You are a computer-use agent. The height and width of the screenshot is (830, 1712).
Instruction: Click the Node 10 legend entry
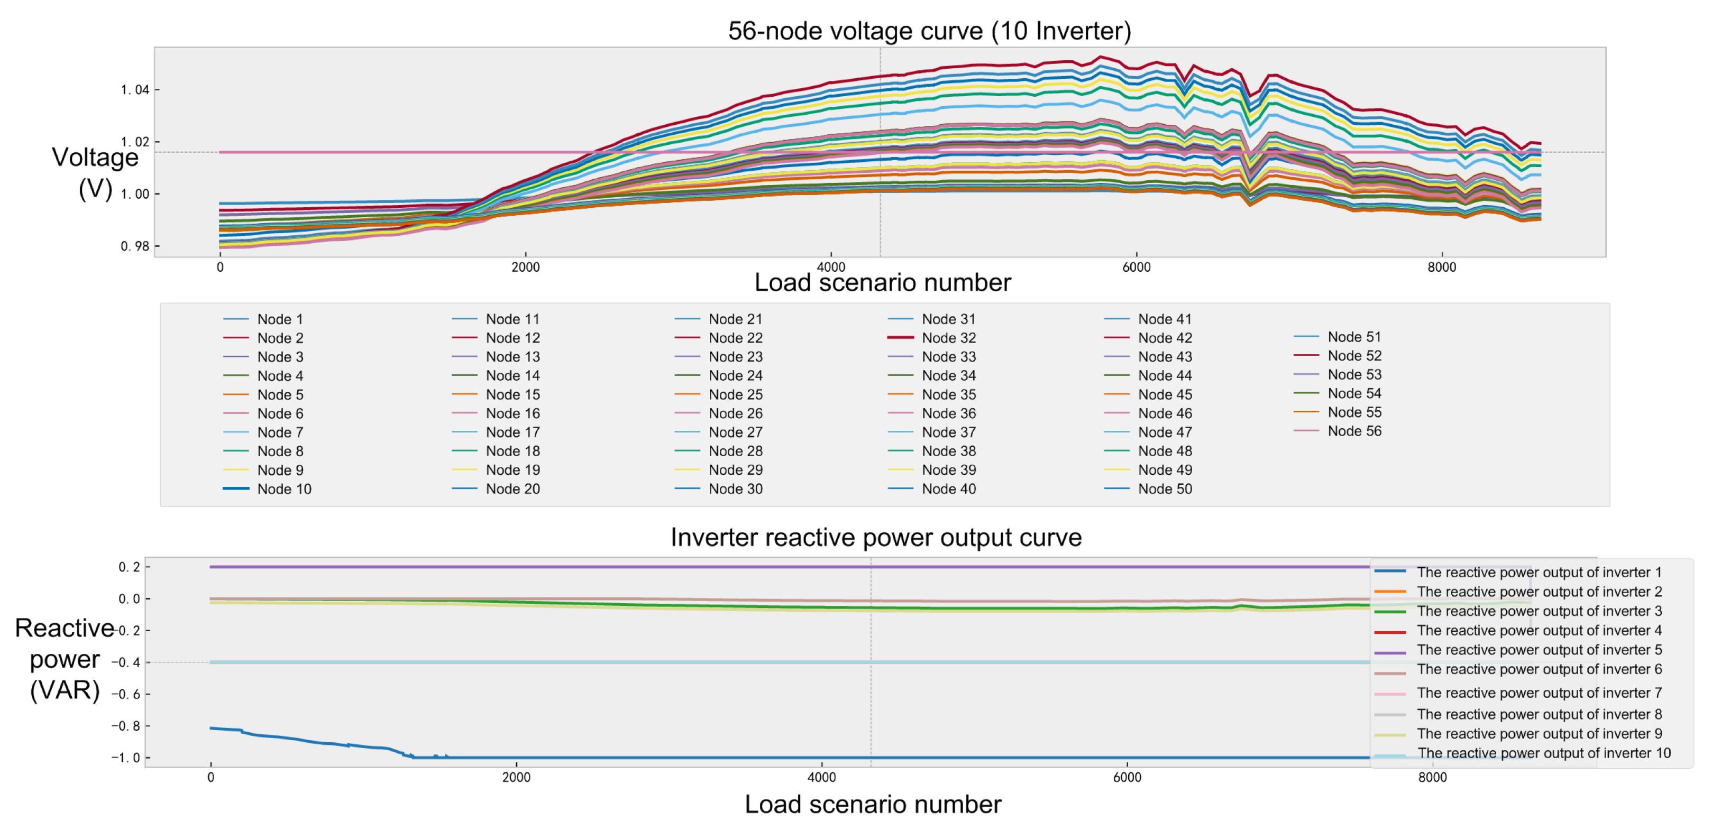(x=284, y=488)
